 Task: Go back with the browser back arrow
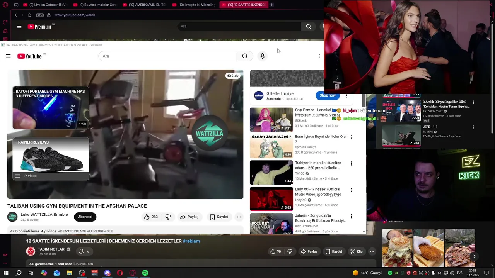tap(15, 15)
